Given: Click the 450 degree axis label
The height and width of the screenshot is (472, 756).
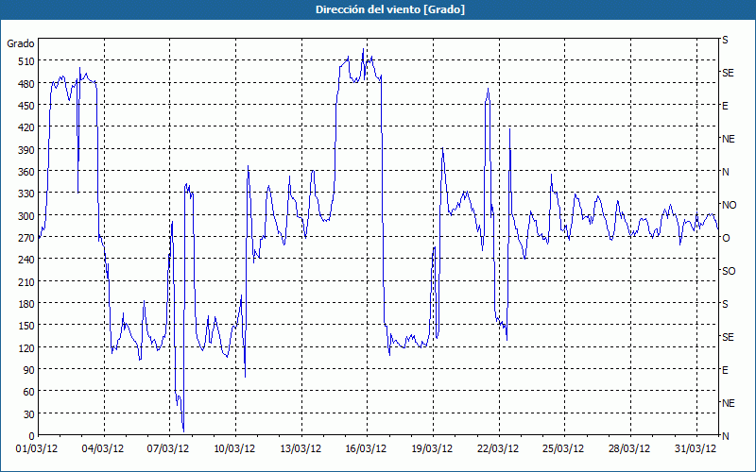Looking at the screenshot, I should click(26, 106).
